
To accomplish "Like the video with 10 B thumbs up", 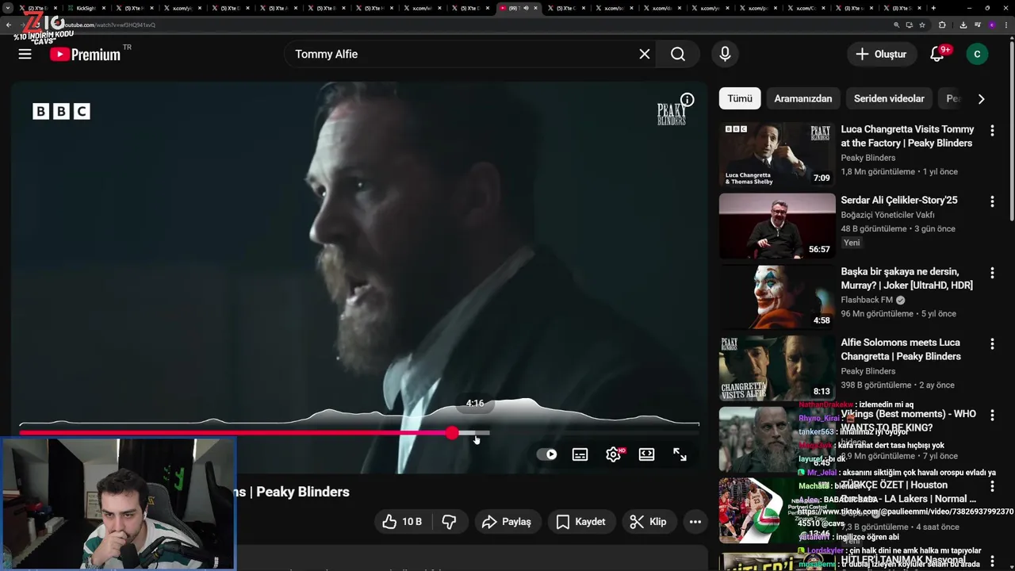I will pos(404,522).
